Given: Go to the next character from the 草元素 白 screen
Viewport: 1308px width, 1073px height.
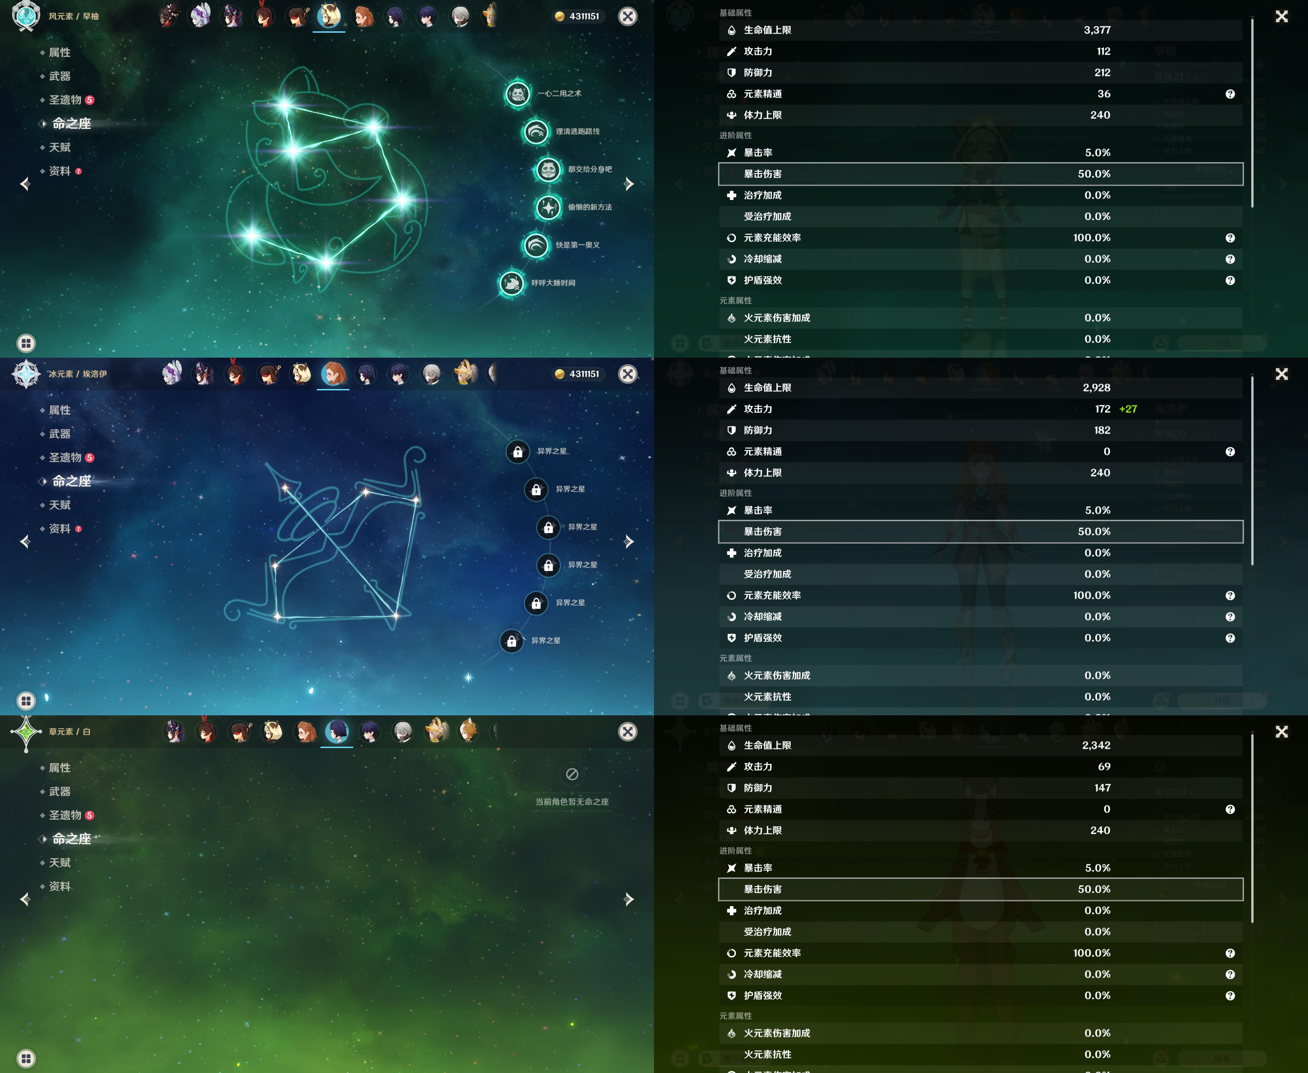Looking at the screenshot, I should pos(629,899).
